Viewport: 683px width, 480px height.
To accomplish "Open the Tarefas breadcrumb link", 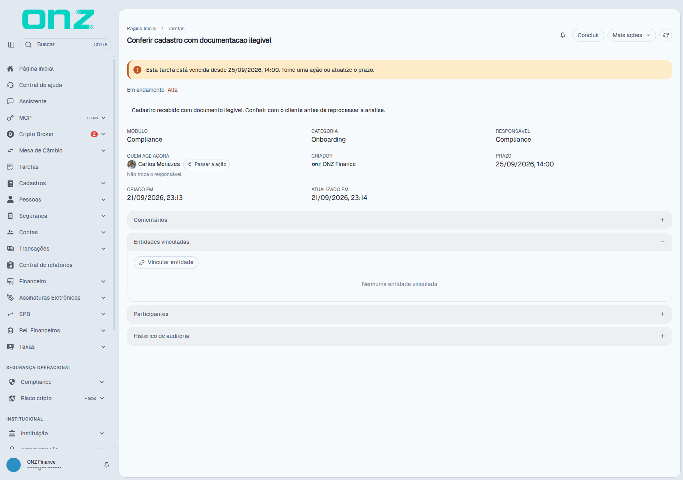I will (176, 29).
